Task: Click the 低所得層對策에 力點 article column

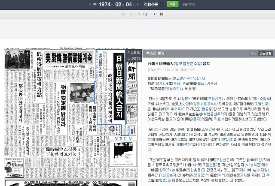Action: (x=39, y=75)
